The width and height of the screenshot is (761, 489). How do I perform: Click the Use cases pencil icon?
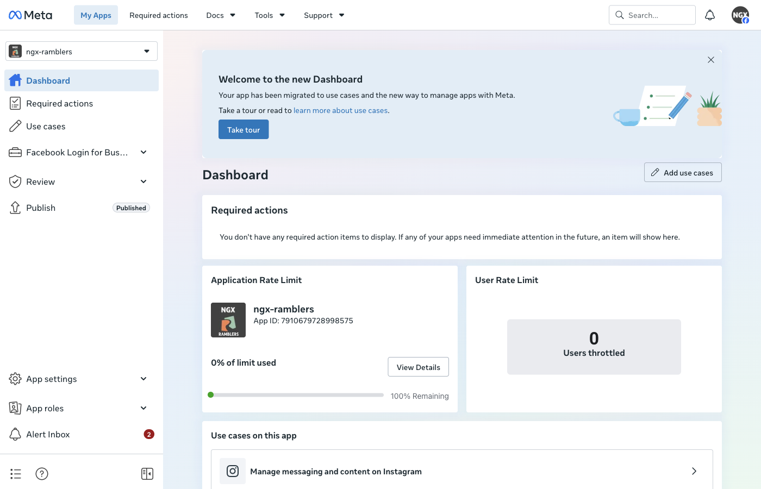(15, 126)
